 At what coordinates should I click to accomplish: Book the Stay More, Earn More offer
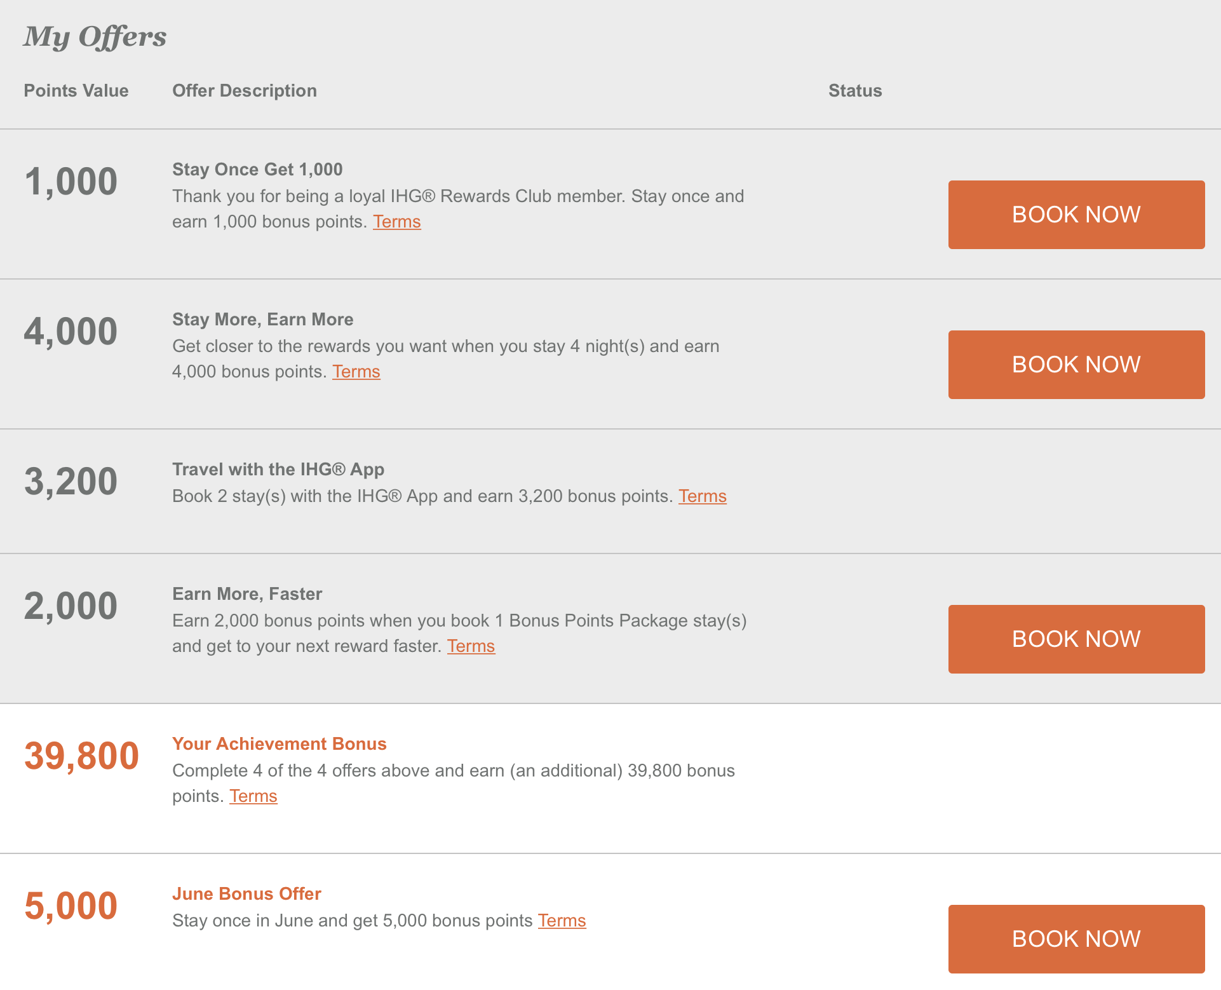[x=1076, y=365]
